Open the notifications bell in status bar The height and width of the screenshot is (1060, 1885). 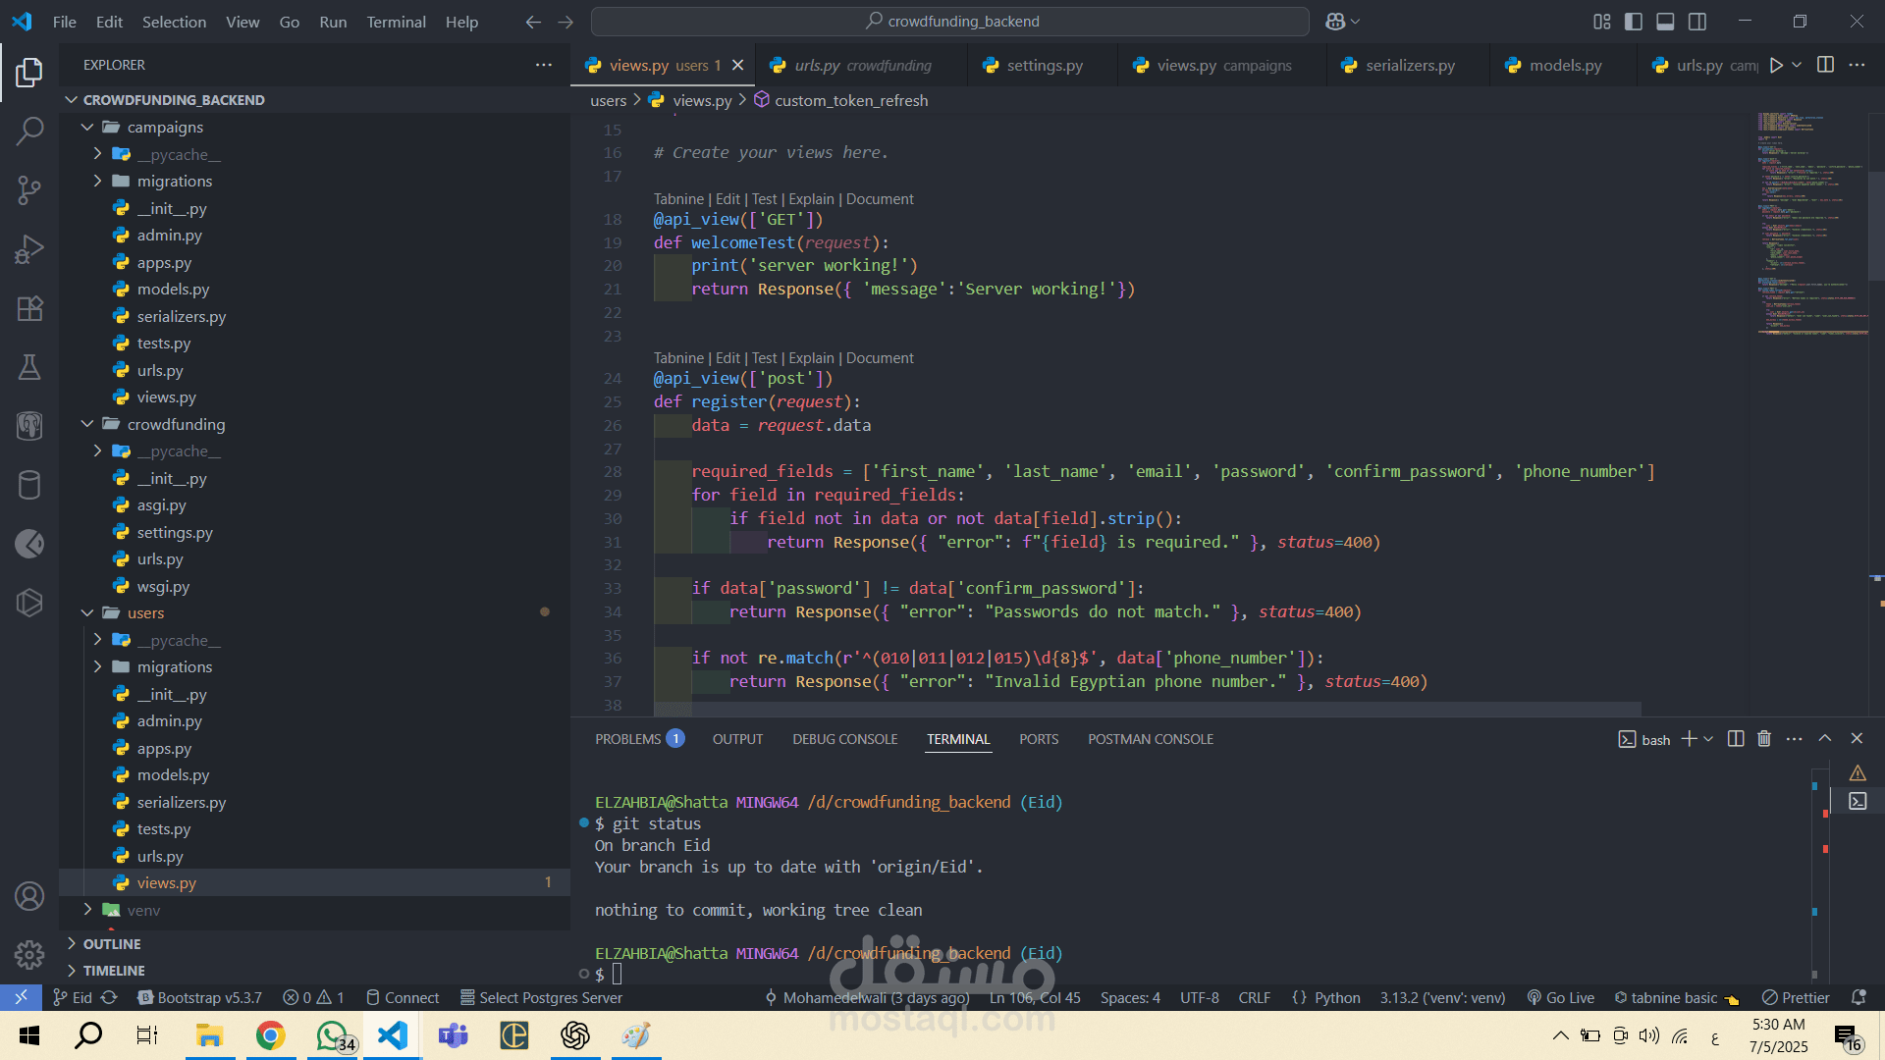pyautogui.click(x=1858, y=997)
